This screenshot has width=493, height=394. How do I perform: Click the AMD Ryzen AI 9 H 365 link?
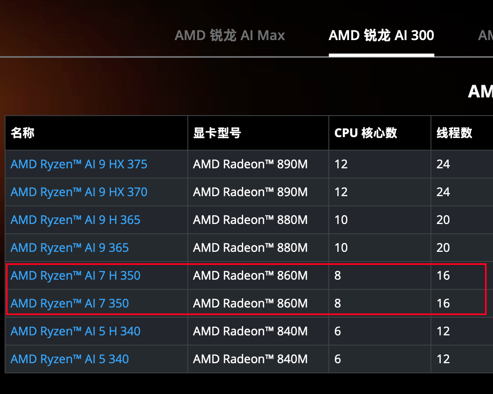click(75, 220)
